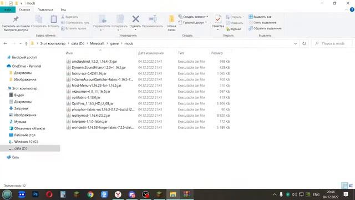Open Photoshop from the taskbar
Image resolution: width=355 pixels, height=200 pixels.
coord(35,194)
